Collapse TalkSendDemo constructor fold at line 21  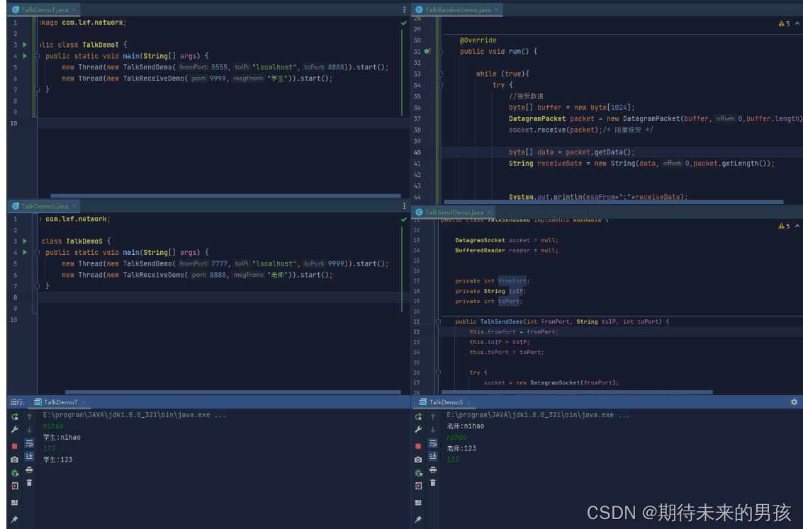pos(439,322)
